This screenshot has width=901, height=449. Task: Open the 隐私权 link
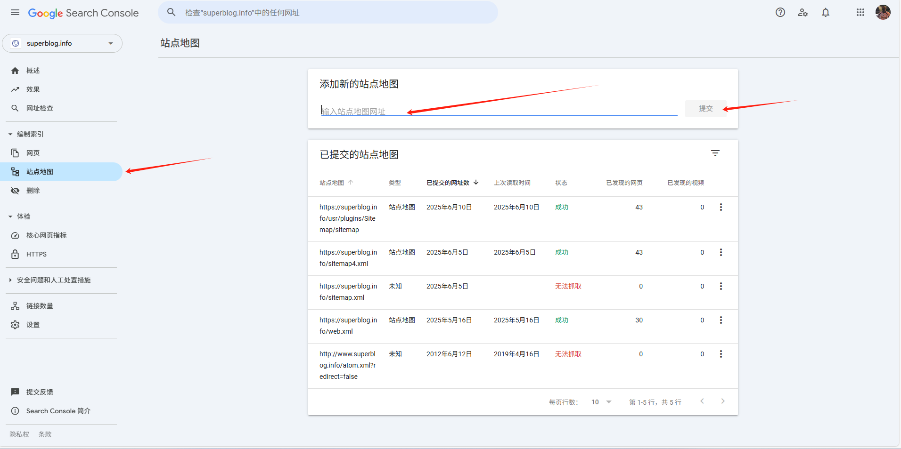[19, 434]
